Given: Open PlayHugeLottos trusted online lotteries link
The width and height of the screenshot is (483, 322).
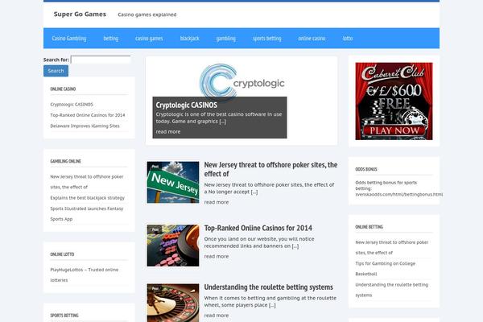Looking at the screenshot, I should pos(85,275).
